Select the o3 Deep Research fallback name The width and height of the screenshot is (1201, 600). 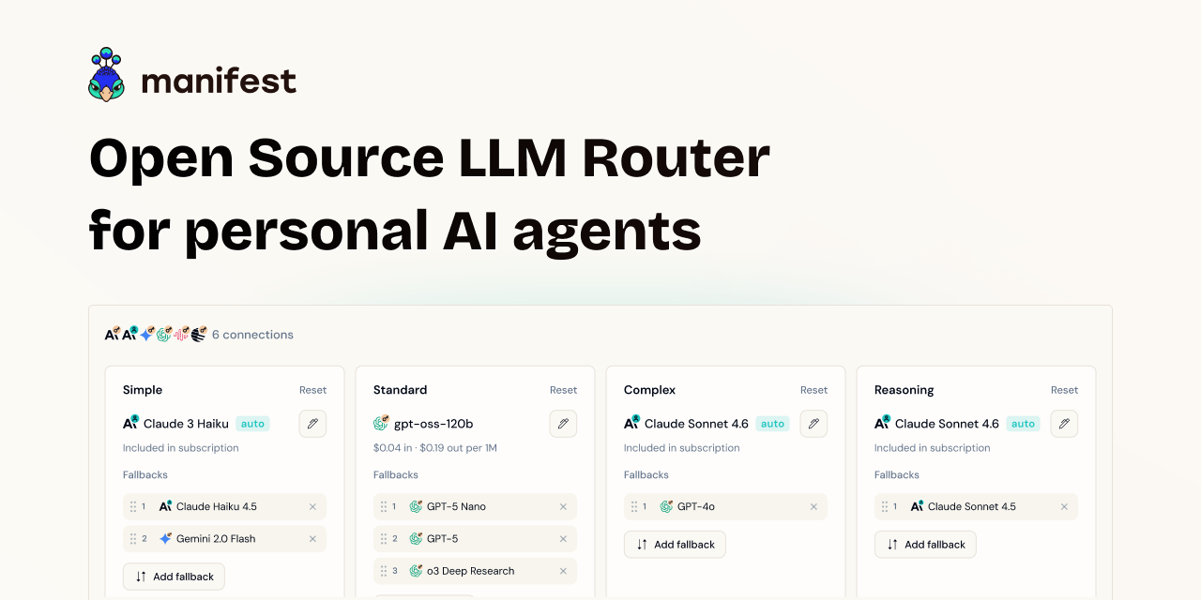(x=470, y=571)
